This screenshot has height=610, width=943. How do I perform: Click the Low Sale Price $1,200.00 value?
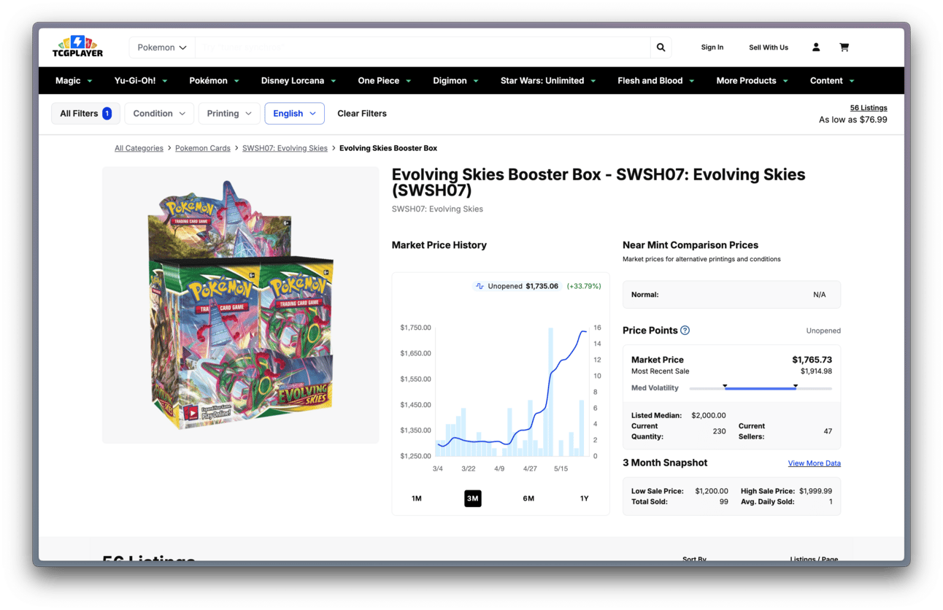pos(712,491)
